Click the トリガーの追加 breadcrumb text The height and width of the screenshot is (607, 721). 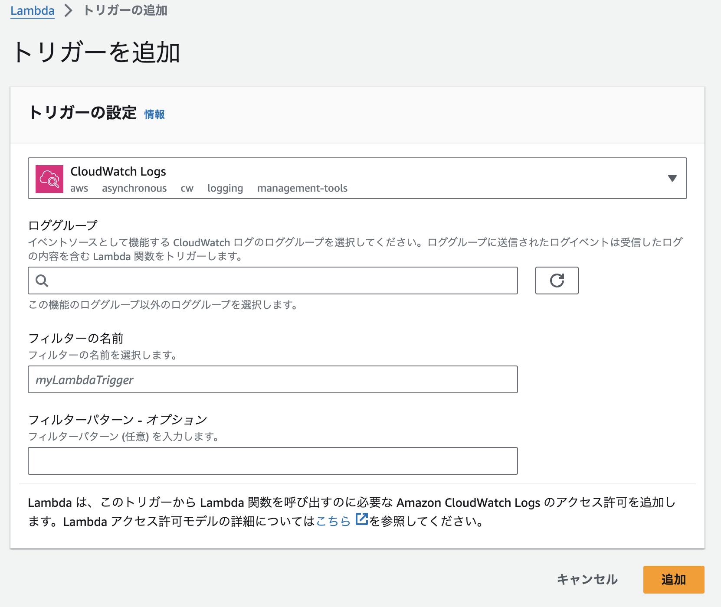click(125, 10)
